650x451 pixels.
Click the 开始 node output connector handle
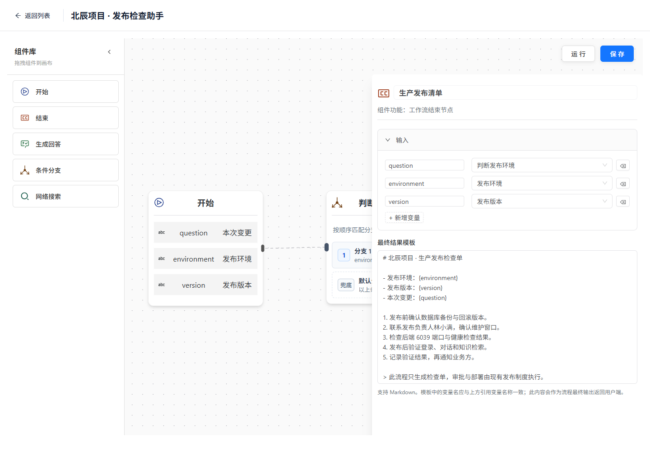[263, 248]
